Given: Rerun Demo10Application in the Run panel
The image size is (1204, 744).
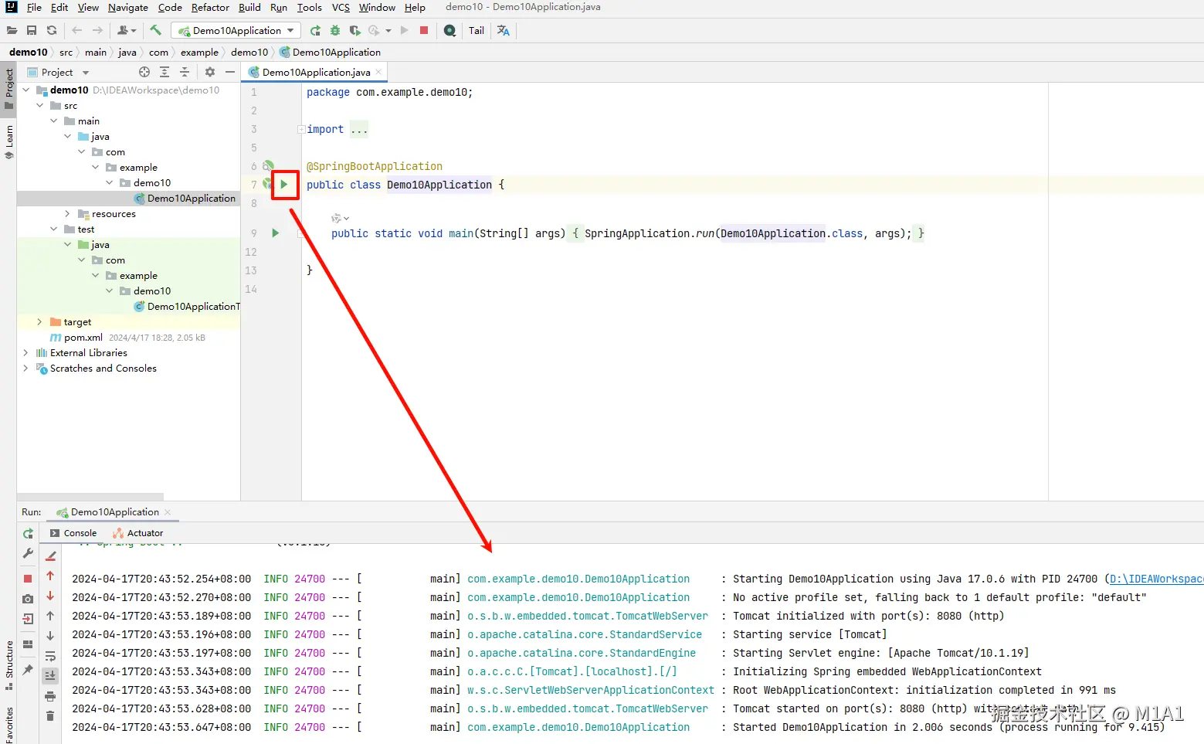Looking at the screenshot, I should click(28, 534).
